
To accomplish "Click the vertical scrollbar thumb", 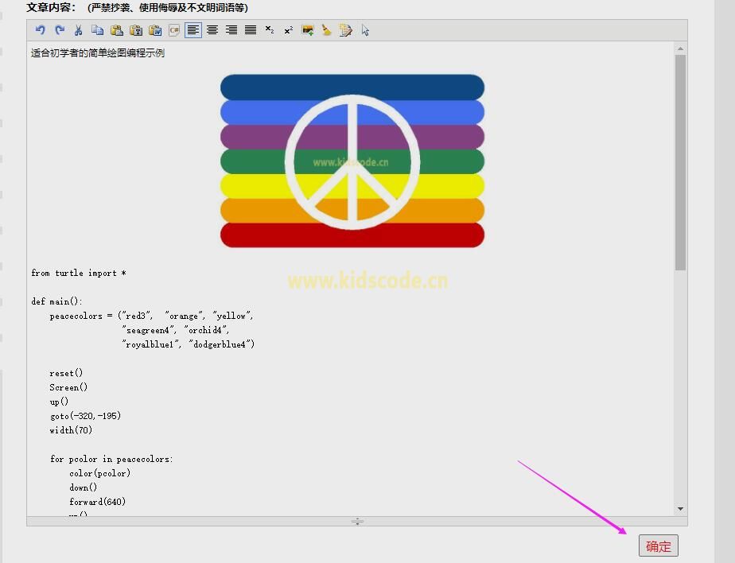I will pos(680,162).
